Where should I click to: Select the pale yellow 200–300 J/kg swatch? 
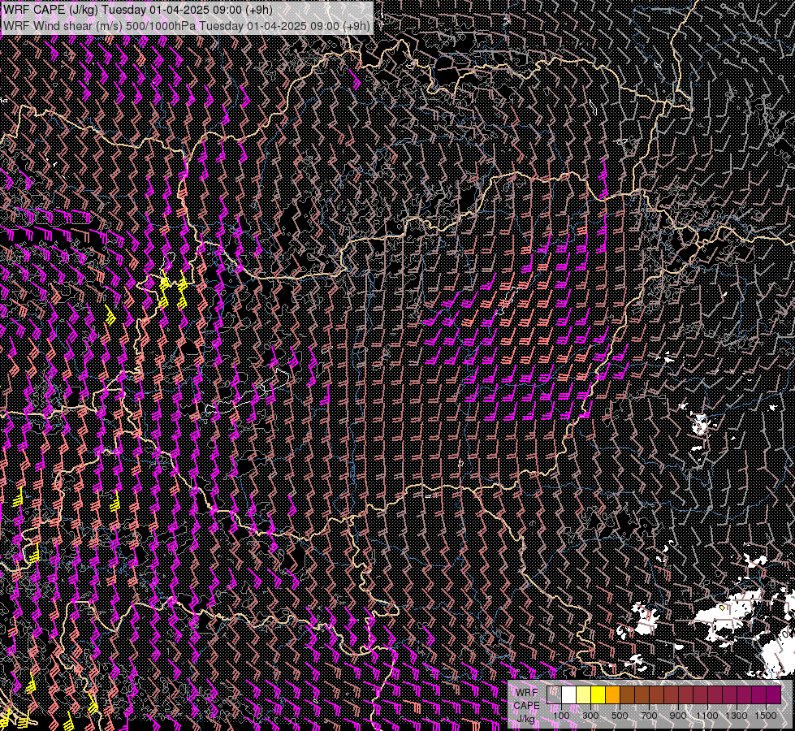(x=584, y=695)
